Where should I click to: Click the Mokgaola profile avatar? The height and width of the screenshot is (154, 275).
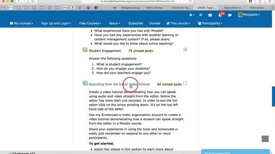pos(240,15)
